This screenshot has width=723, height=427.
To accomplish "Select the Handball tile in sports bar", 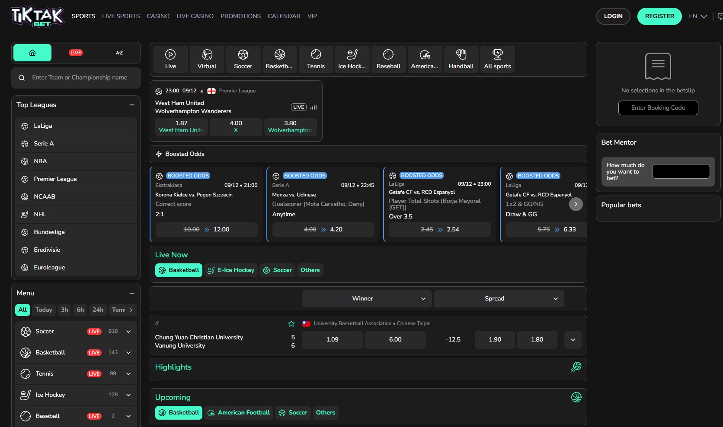I will tap(461, 59).
